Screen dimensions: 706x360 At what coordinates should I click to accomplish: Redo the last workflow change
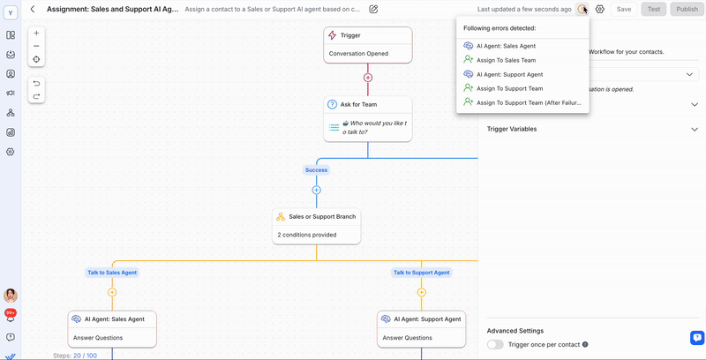pyautogui.click(x=36, y=96)
